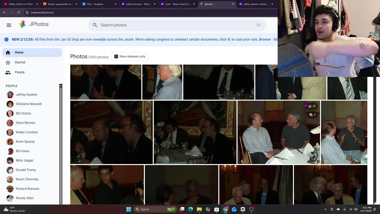Click the photo count text 7,050 photos
Screen dimensions: 380x214
click(98, 57)
